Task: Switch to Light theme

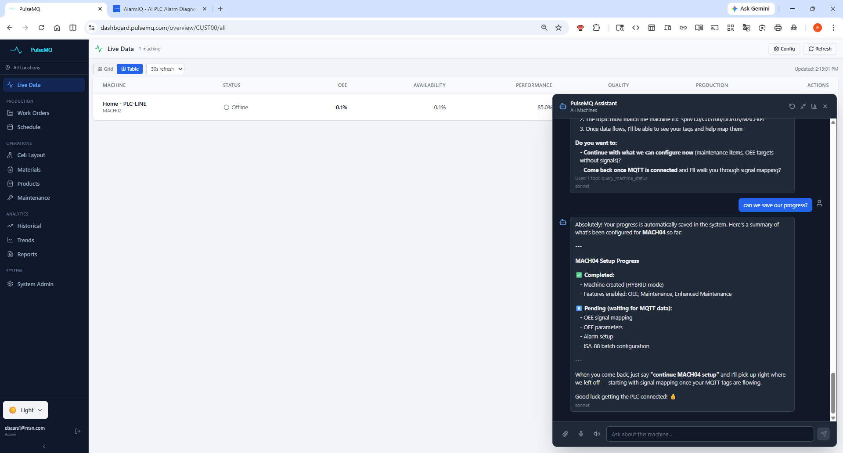Action: click(25, 410)
